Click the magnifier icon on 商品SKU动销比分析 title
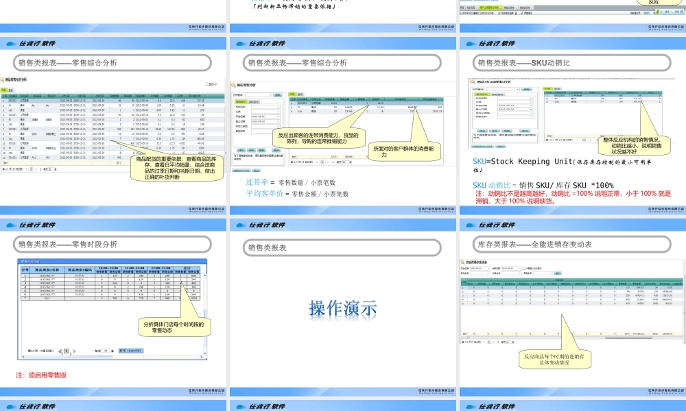 (x=472, y=81)
